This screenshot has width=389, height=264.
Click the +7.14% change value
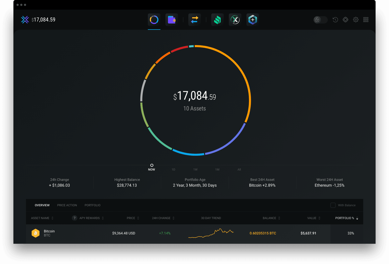point(165,233)
